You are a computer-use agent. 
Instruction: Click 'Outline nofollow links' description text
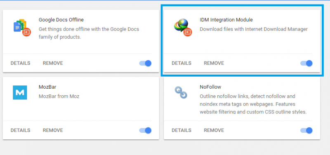click(253, 104)
